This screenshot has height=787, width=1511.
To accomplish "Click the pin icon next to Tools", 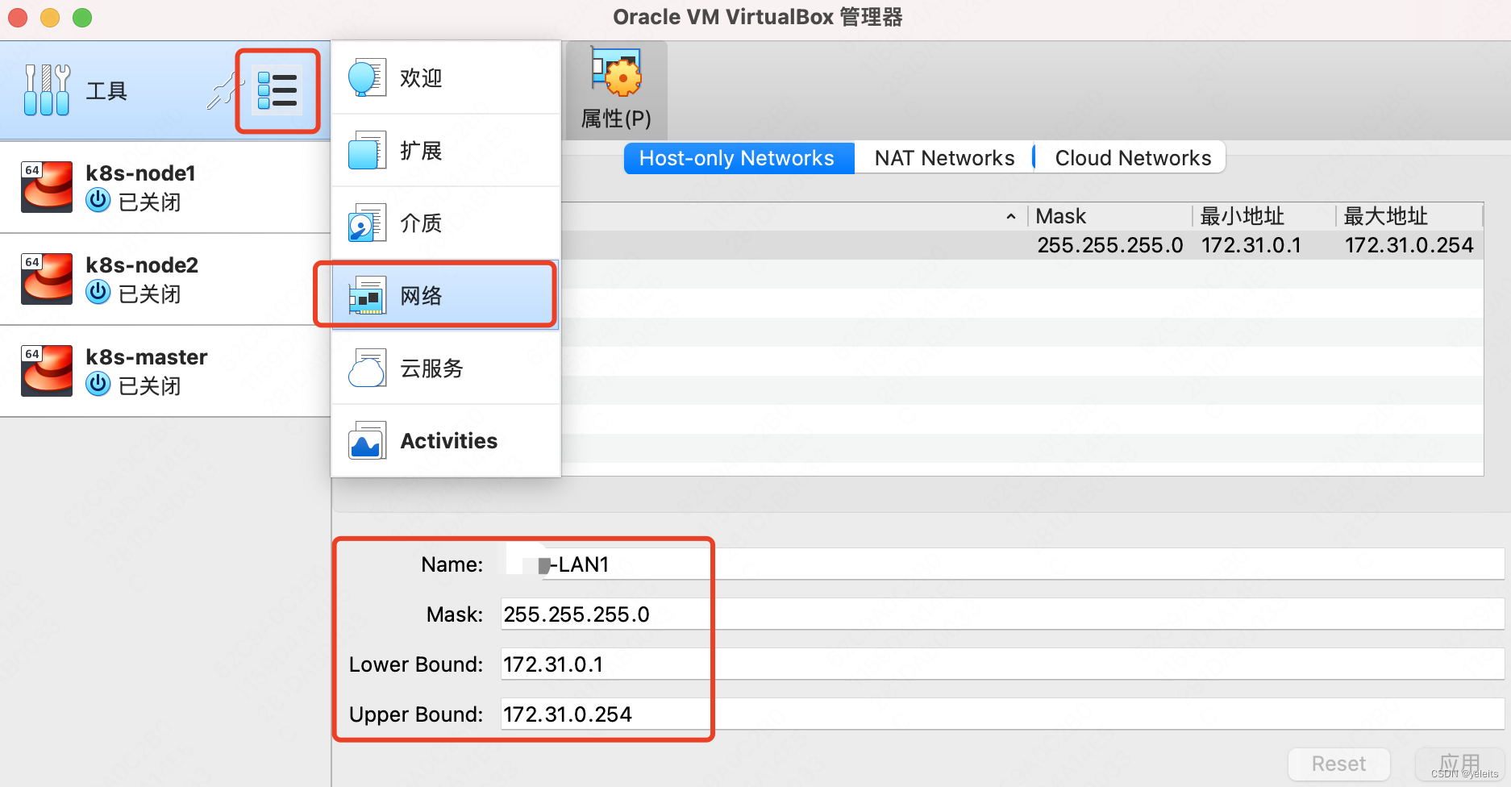I will tap(223, 90).
